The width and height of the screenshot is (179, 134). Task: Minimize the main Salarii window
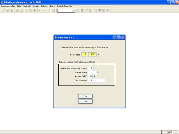pos(169,2)
